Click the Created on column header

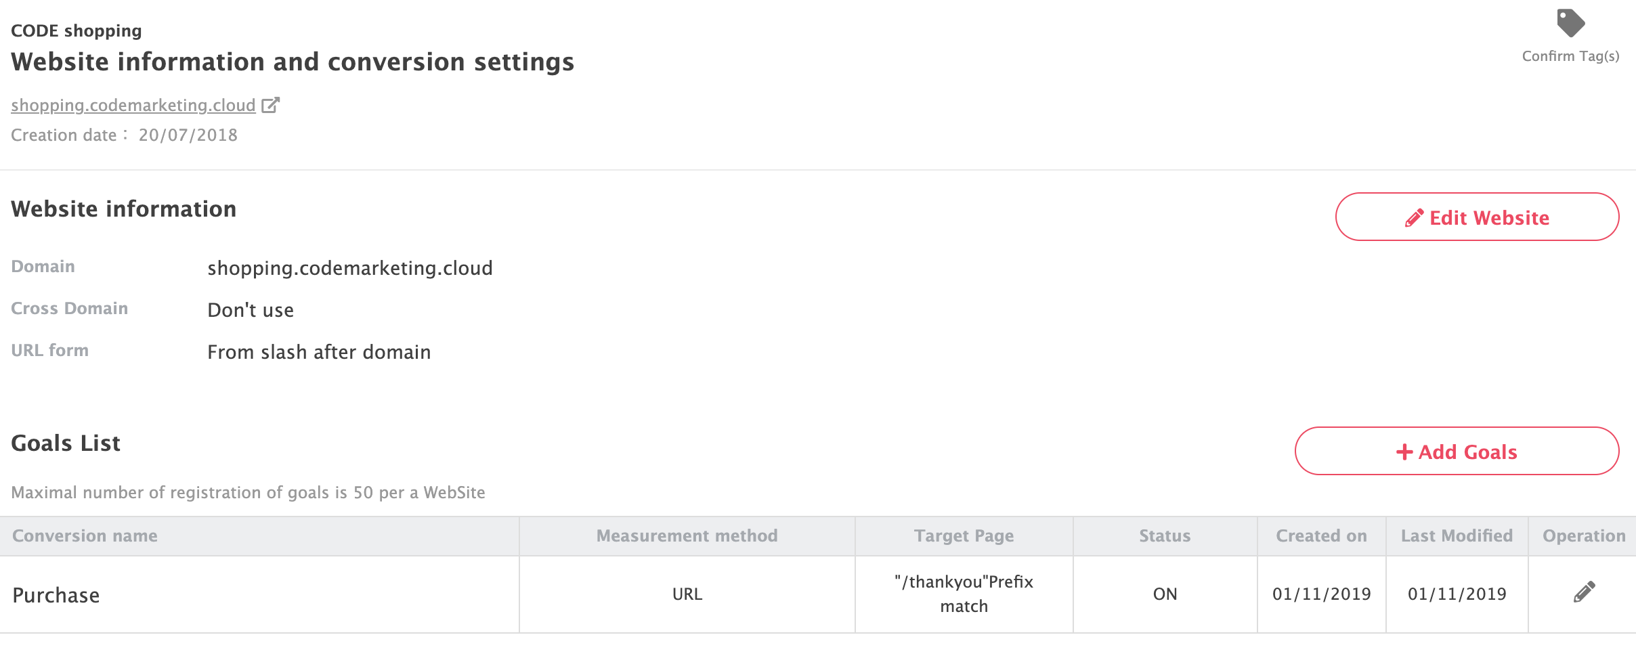point(1321,536)
